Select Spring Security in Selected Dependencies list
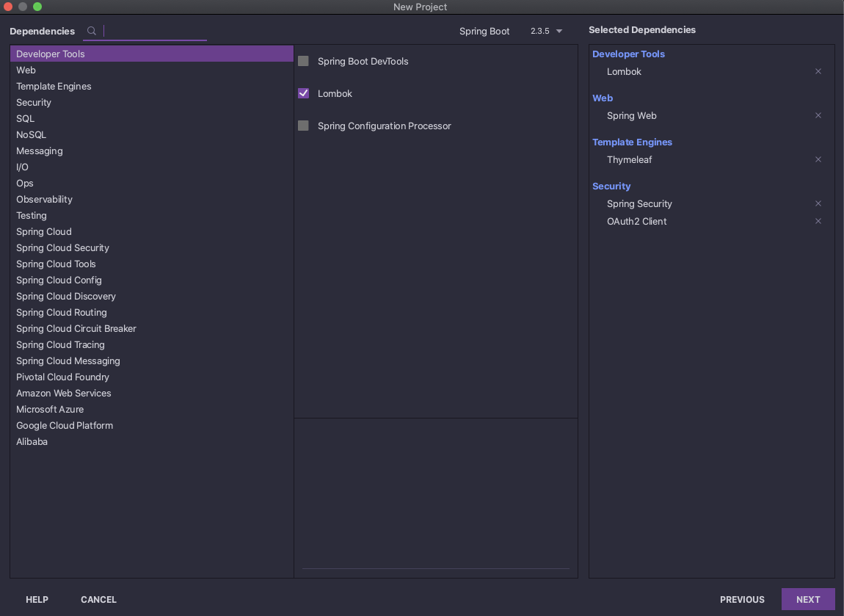The width and height of the screenshot is (844, 616). (639, 204)
